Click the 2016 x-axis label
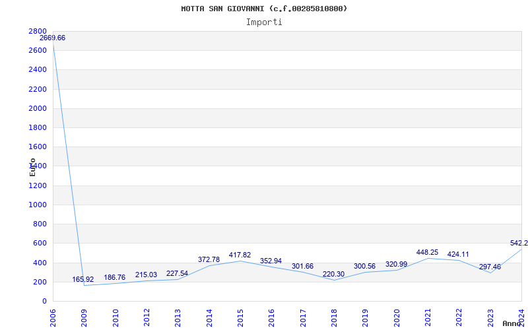Image resolution: width=528 pixels, height=330 pixels. pos(271,318)
